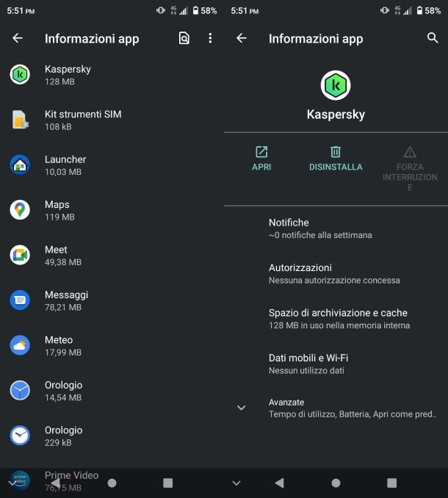The width and height of the screenshot is (448, 498).
Task: Tap the Meteo weather icon
Action: coord(20,345)
